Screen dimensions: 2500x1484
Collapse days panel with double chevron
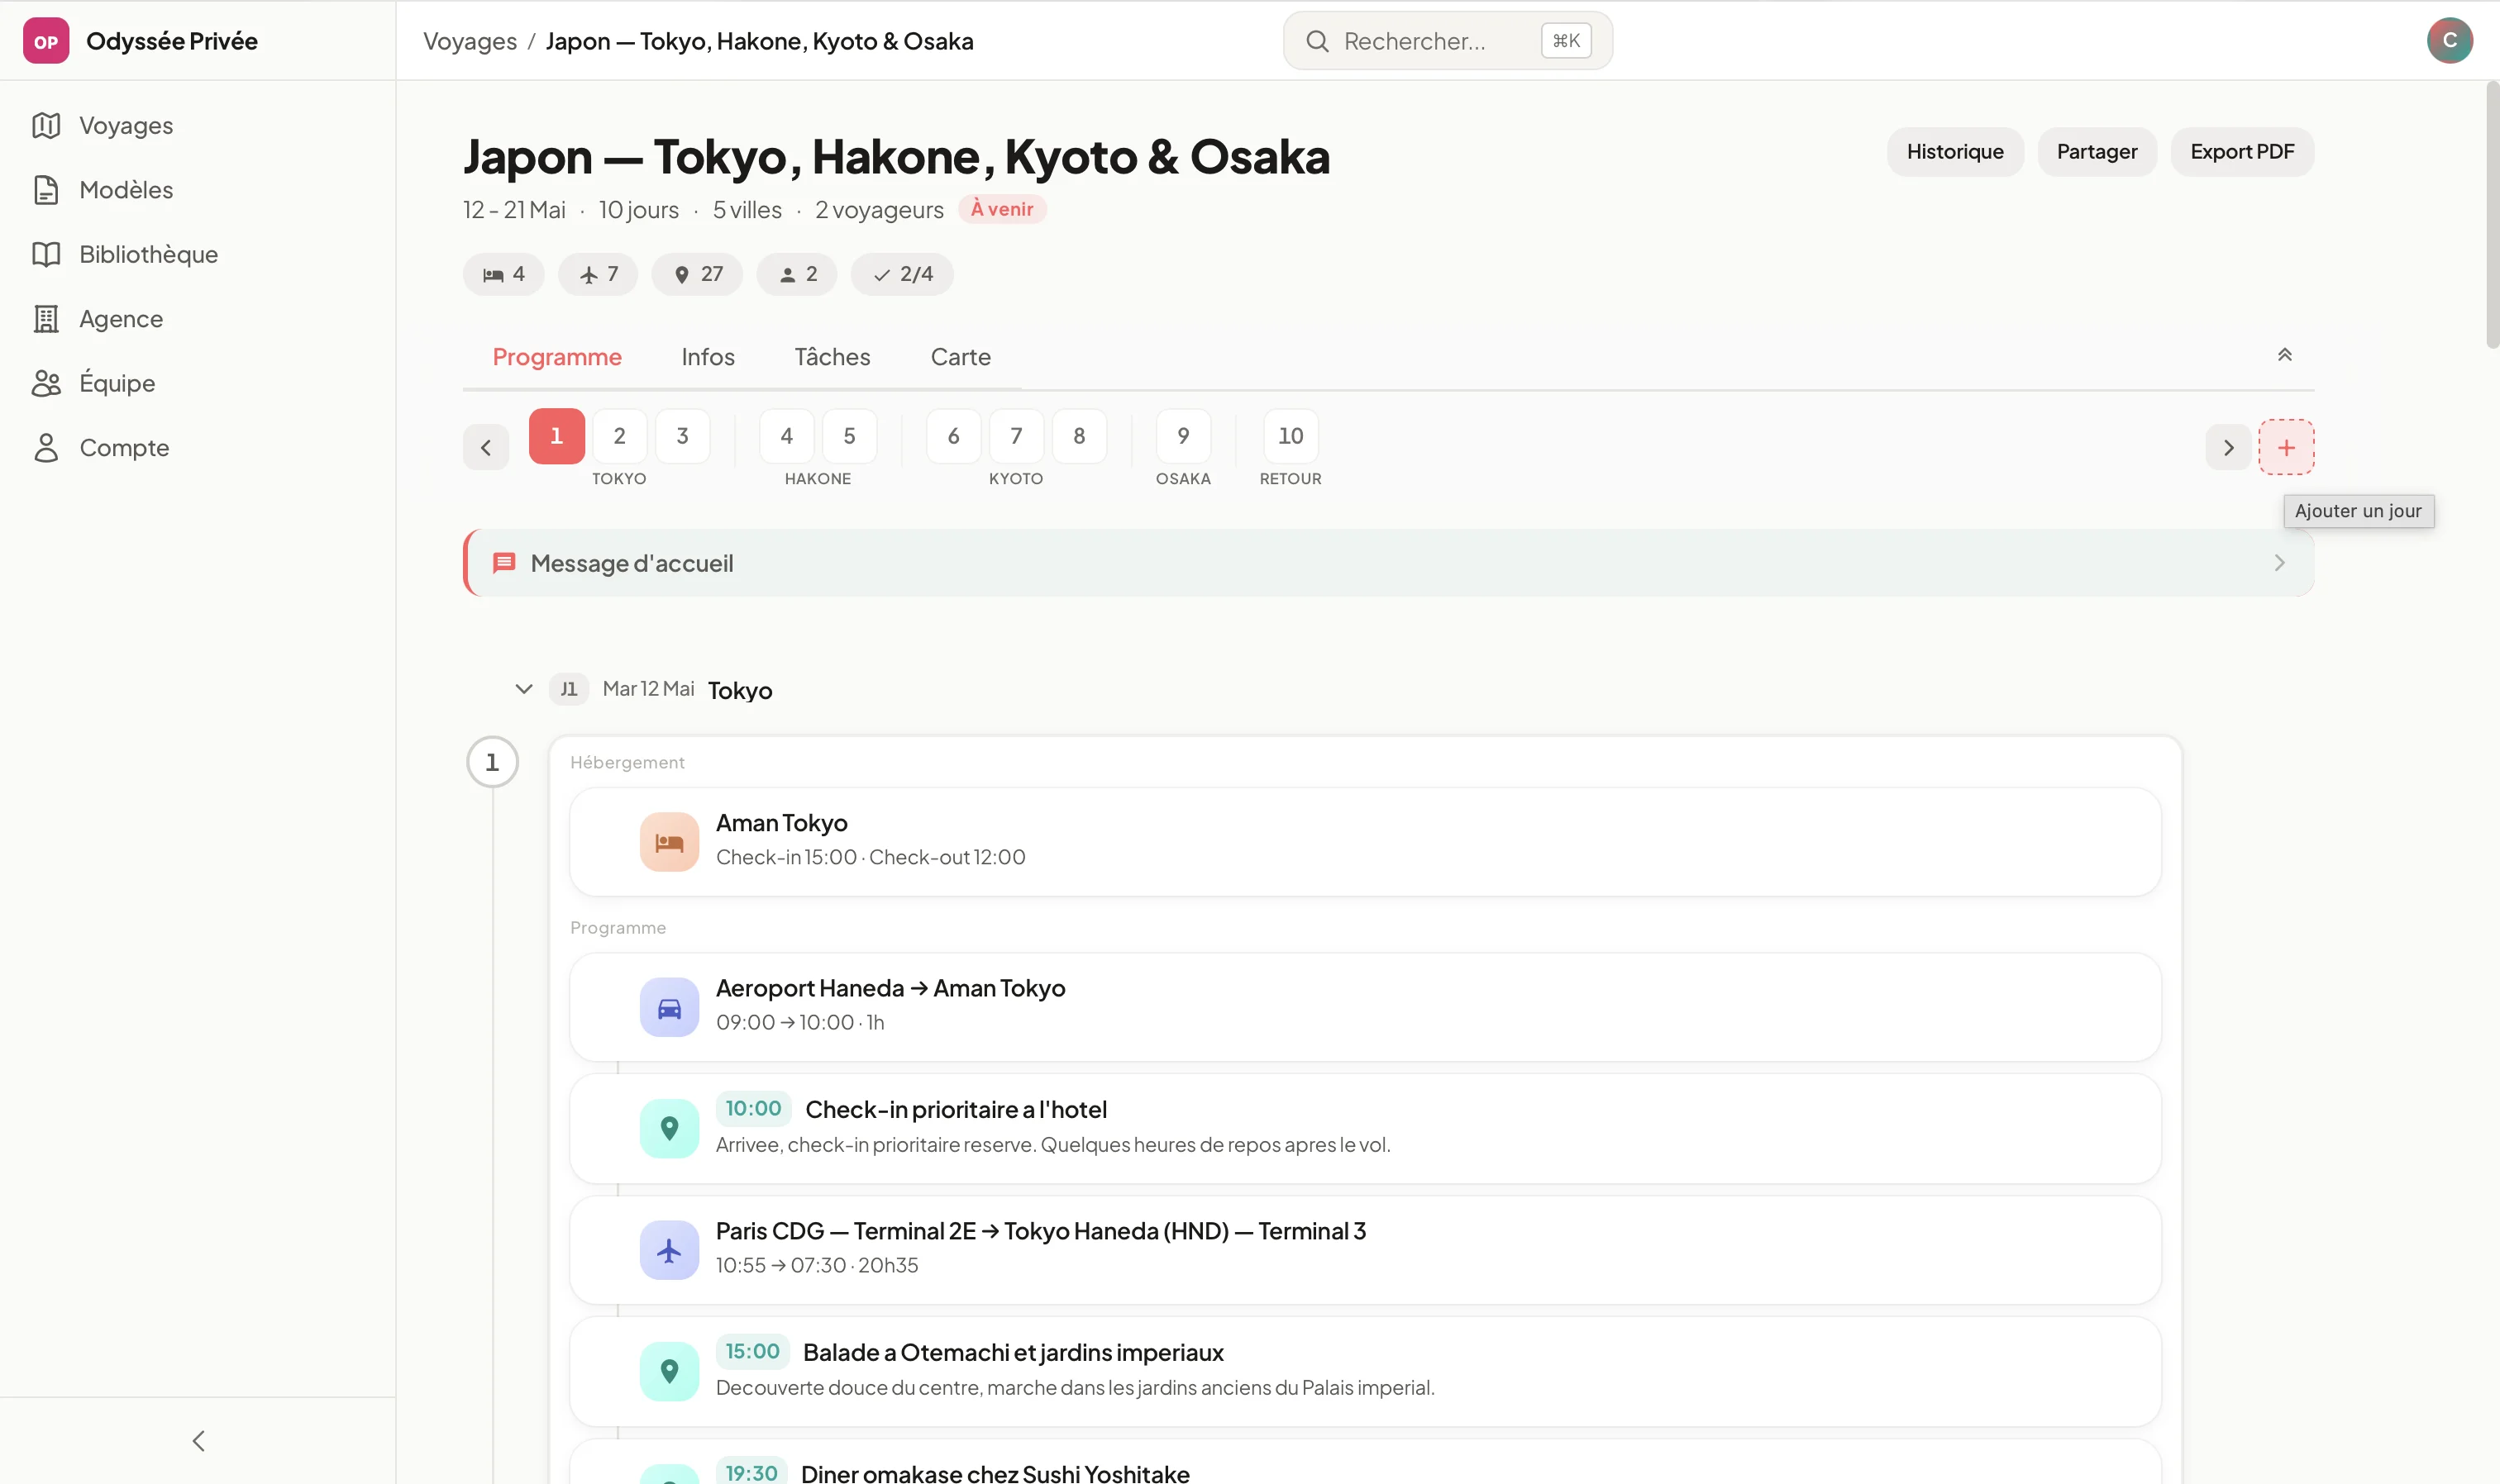[2287, 354]
